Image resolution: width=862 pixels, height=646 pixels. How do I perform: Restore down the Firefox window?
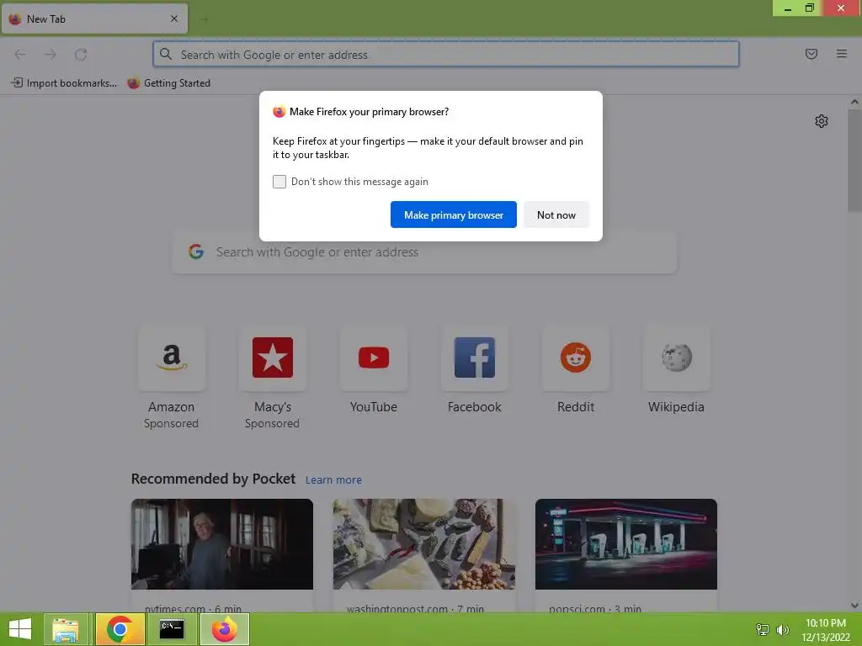tap(810, 8)
